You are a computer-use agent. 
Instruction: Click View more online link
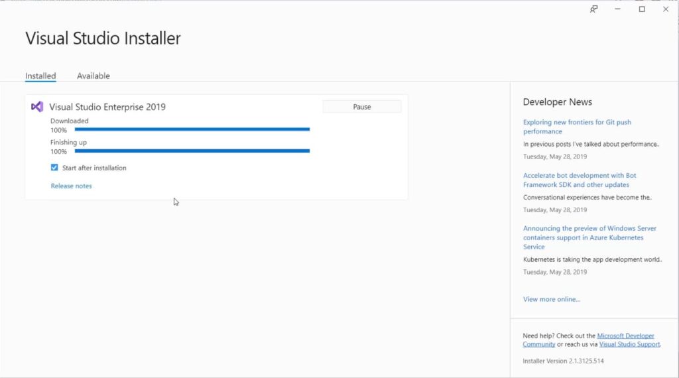[551, 299]
